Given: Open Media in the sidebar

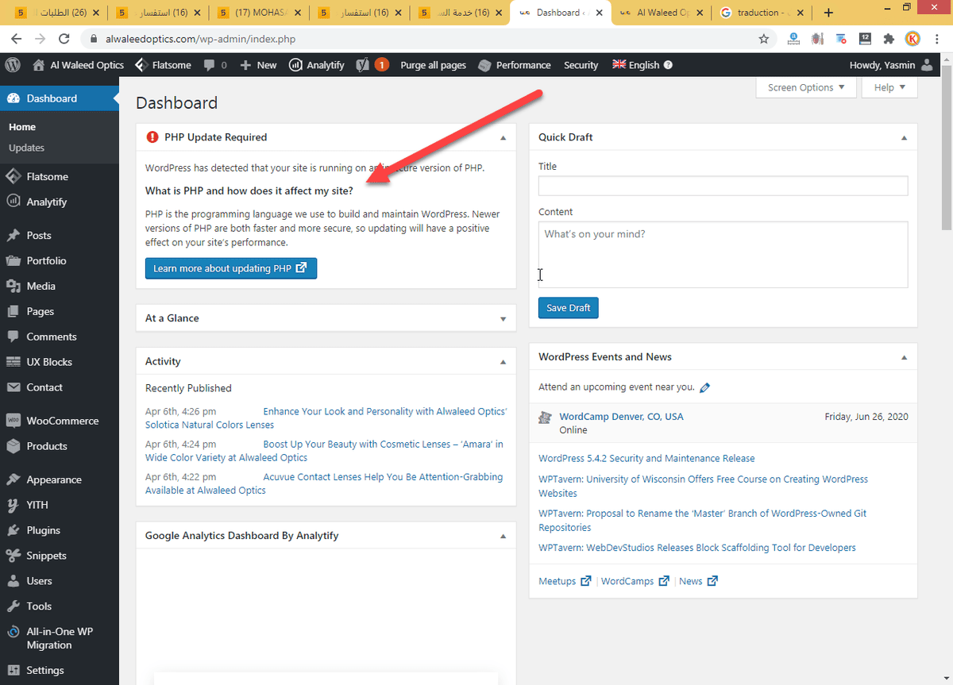Looking at the screenshot, I should point(60,286).
